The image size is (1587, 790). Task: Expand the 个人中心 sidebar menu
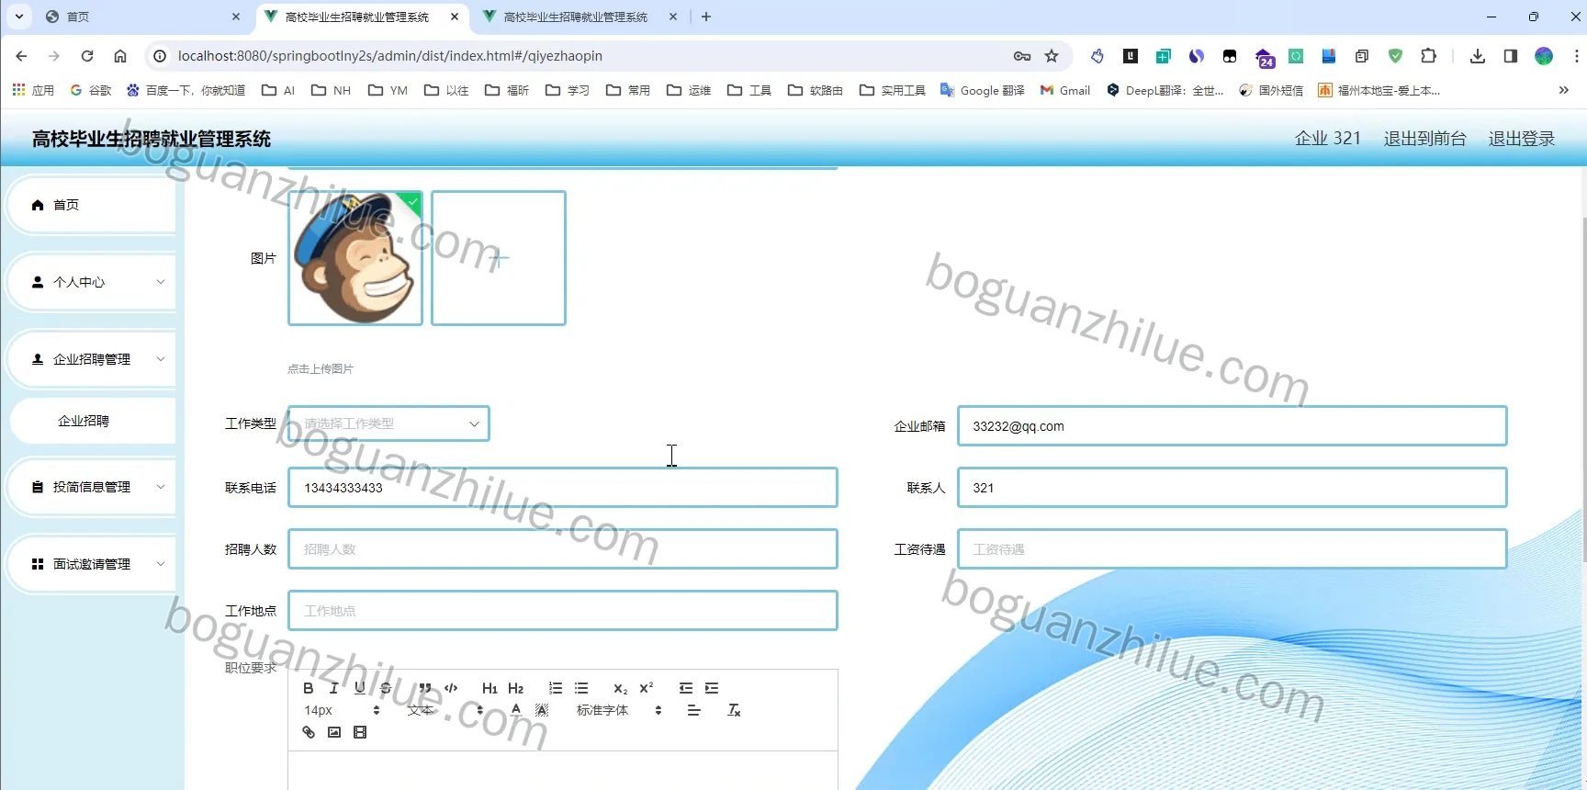pyautogui.click(x=92, y=282)
